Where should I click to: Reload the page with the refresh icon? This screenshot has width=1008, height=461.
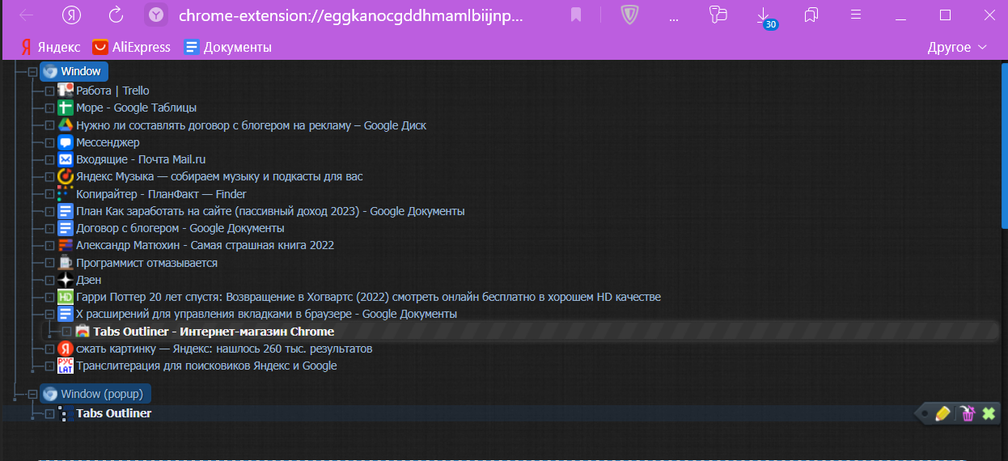116,15
